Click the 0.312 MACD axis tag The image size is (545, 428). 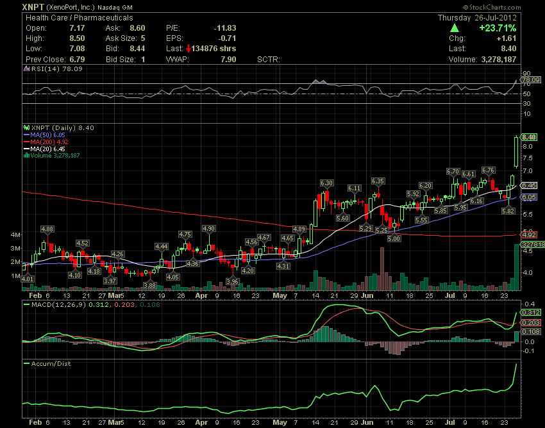tap(531, 313)
